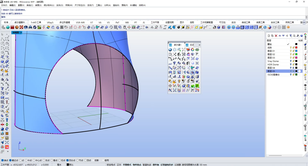Click the blue help icon in layers panel
The width and height of the screenshot is (308, 166).
pyautogui.click(x=301, y=36)
